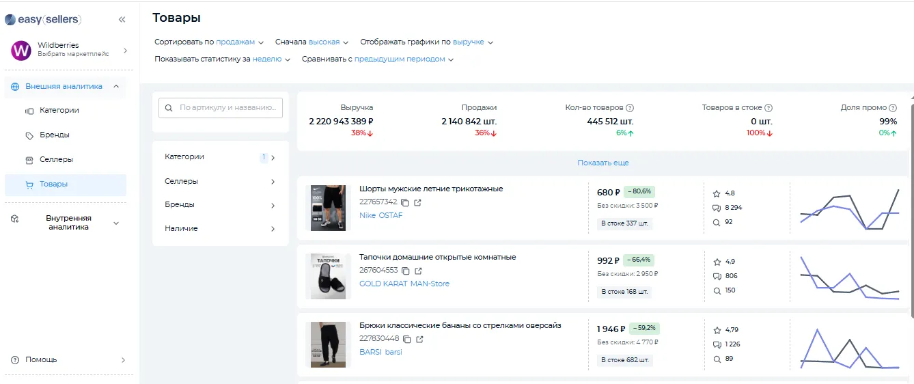Open shorts product in external link
The image size is (914, 384).
418,202
